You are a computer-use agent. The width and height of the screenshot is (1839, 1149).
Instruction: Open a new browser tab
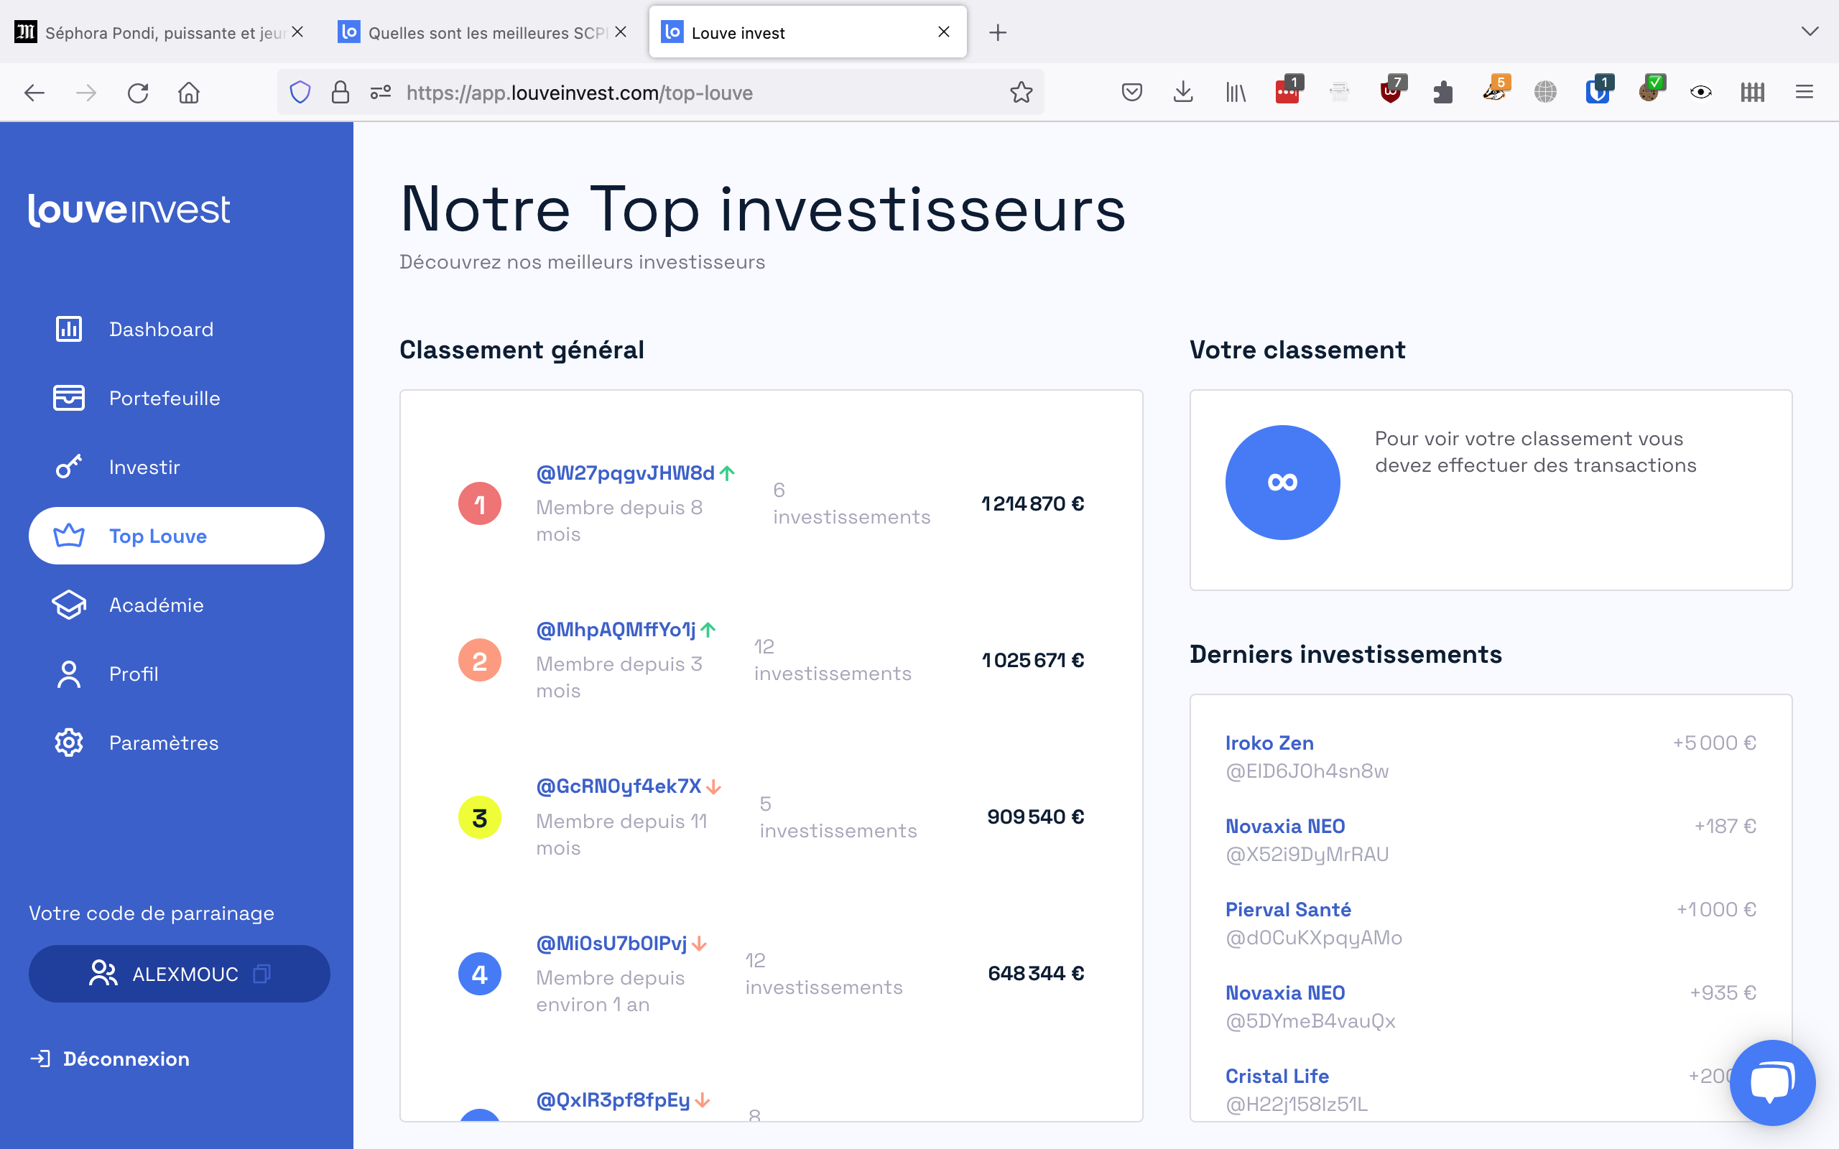(998, 32)
